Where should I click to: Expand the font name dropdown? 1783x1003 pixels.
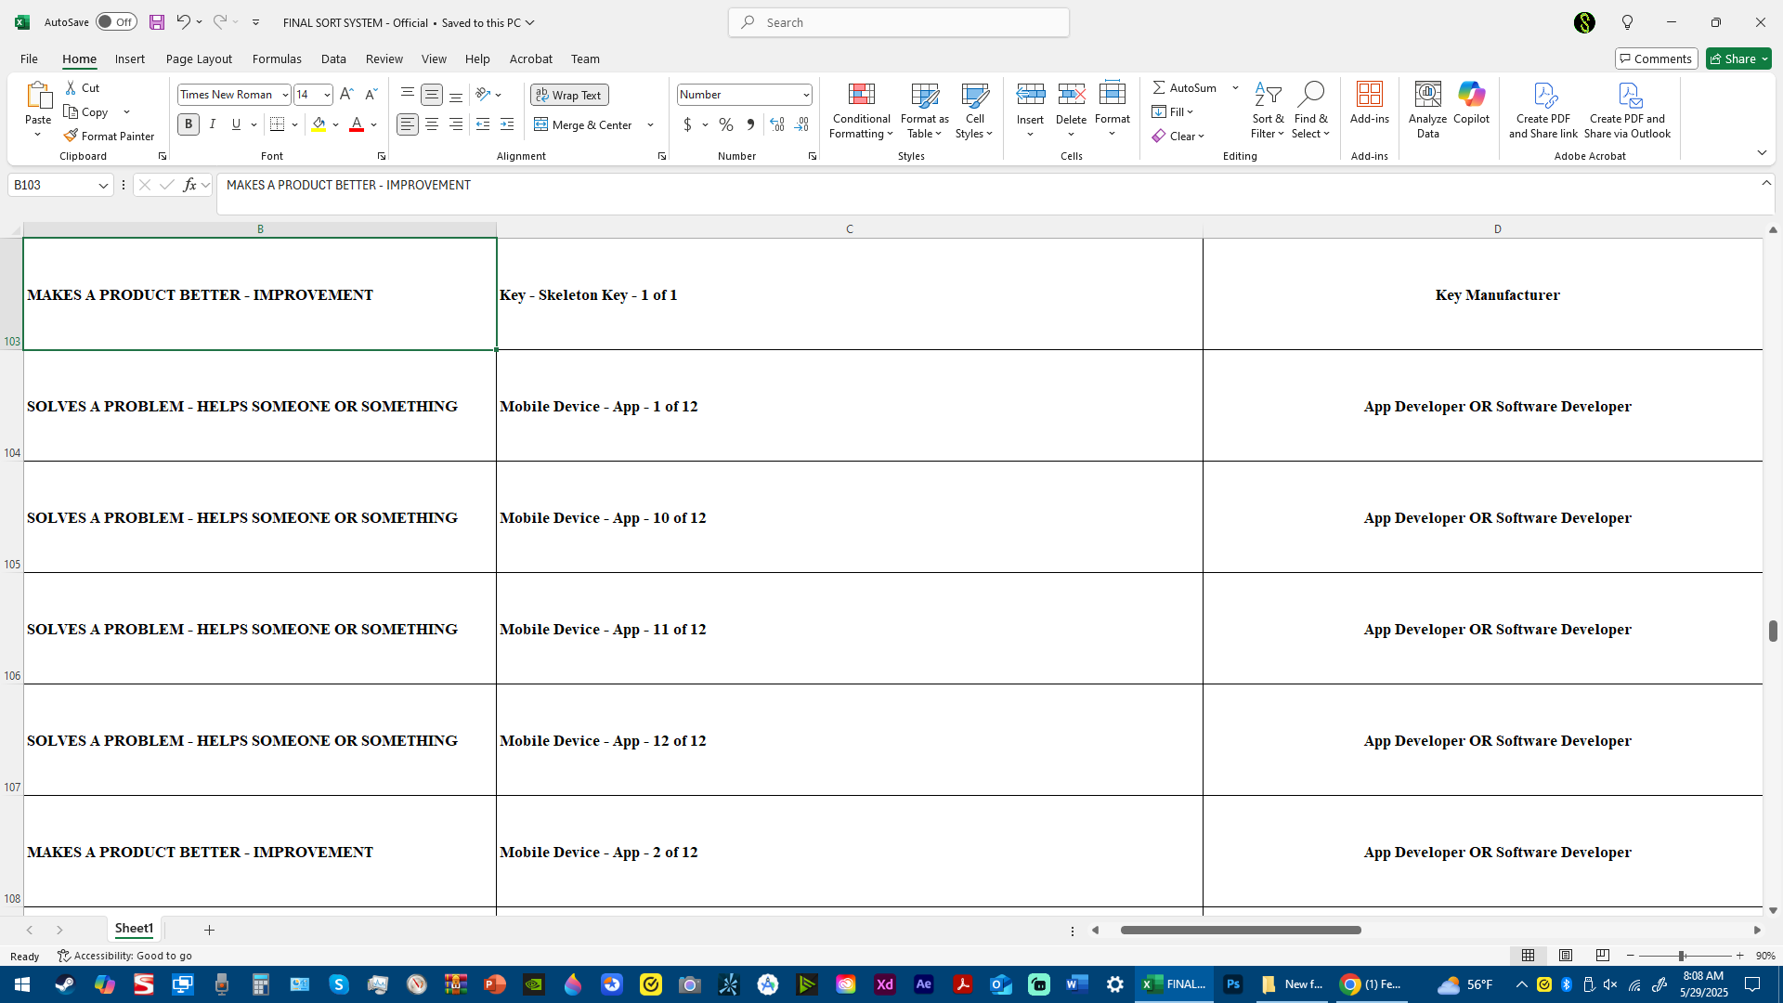[x=284, y=95]
